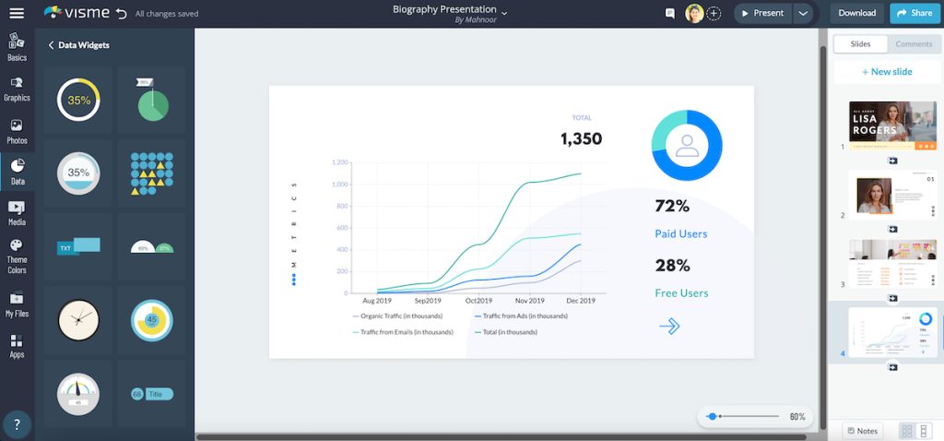This screenshot has height=441, width=944.
Task: Select the Slides tab
Action: [x=860, y=44]
